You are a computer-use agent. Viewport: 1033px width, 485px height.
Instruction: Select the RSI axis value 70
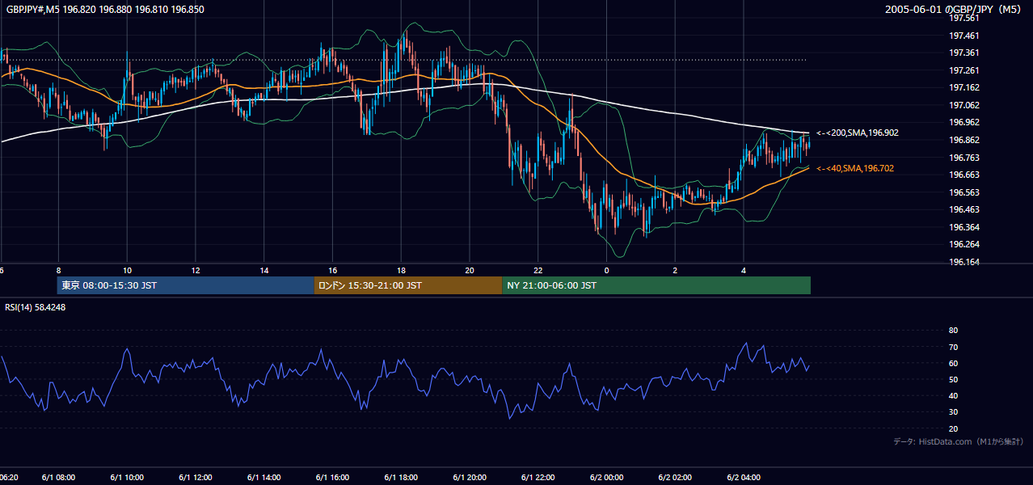pos(953,347)
